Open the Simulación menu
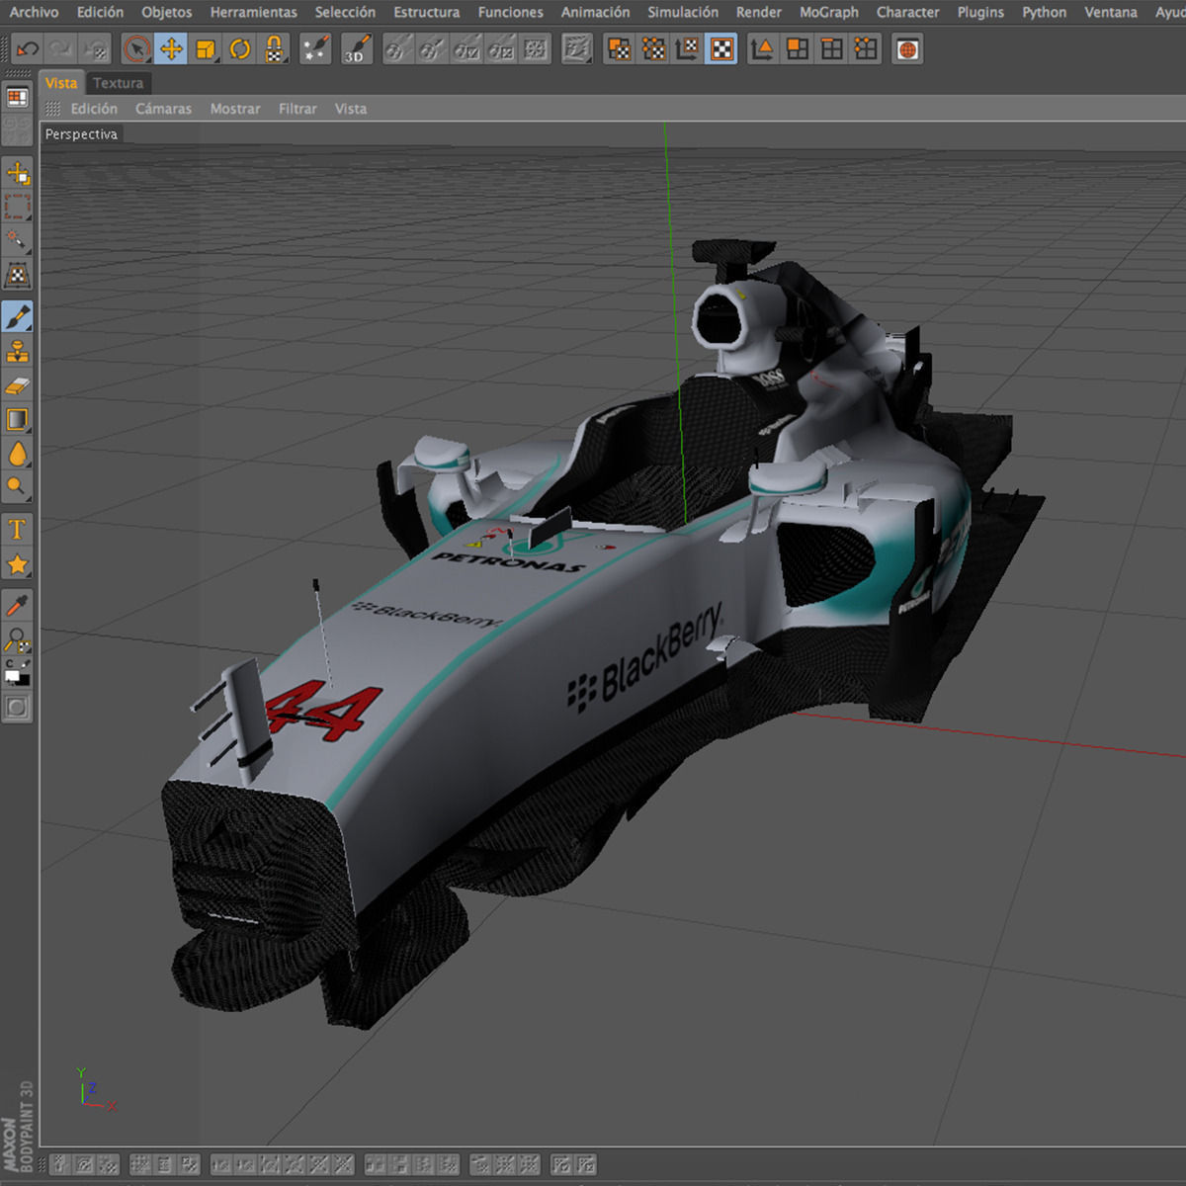 coord(683,12)
